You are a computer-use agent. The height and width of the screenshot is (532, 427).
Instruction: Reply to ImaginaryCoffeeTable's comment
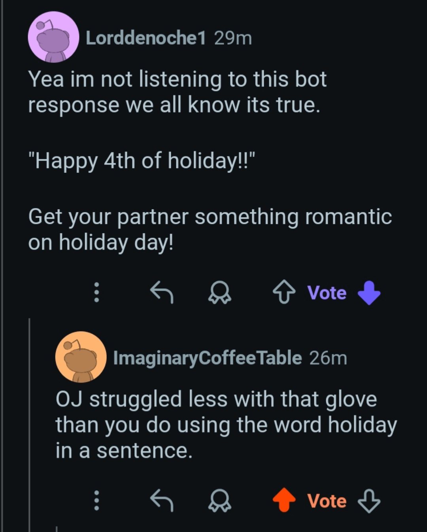(162, 500)
